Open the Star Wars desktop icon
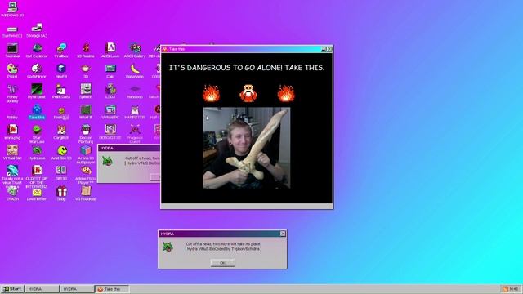 [37, 134]
